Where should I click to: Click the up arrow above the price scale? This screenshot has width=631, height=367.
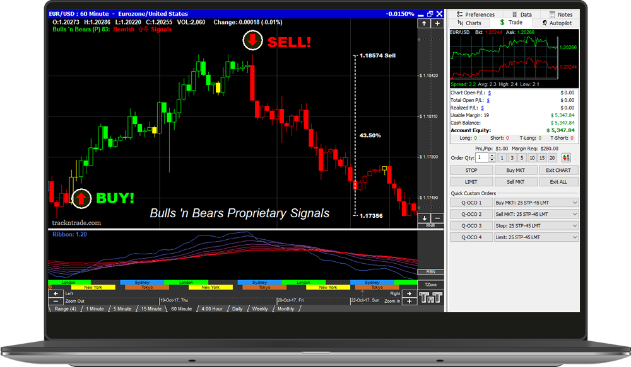click(424, 24)
